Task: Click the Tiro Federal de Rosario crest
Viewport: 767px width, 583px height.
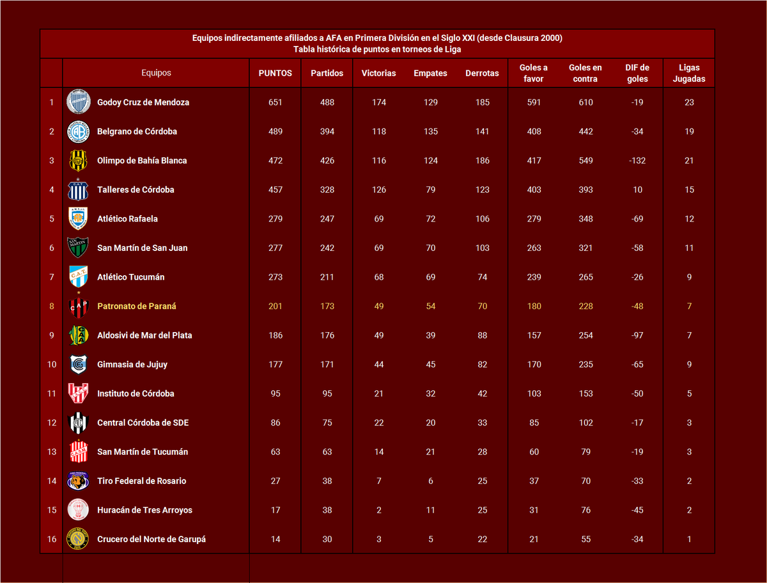Action: (x=79, y=481)
